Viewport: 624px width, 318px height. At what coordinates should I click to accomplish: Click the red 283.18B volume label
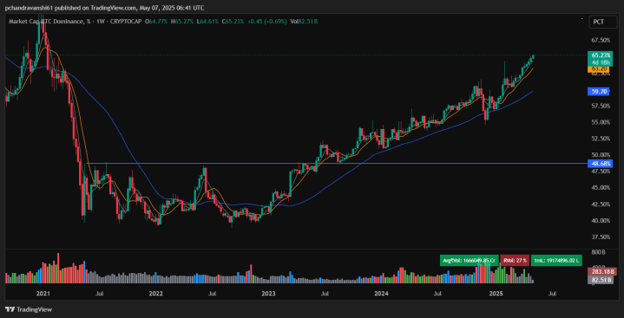[x=602, y=272]
